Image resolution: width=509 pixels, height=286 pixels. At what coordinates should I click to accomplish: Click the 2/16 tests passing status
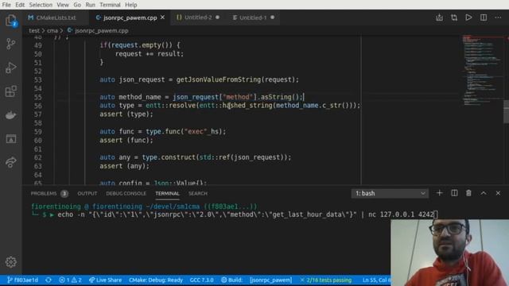click(x=325, y=280)
